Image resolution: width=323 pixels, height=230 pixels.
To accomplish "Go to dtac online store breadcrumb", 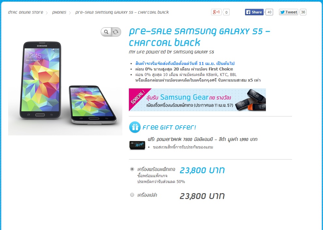I will [26, 12].
